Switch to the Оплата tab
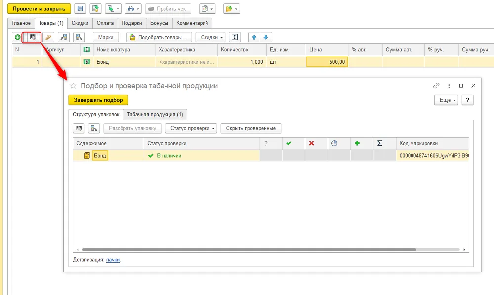This screenshot has height=295, width=494. click(105, 23)
